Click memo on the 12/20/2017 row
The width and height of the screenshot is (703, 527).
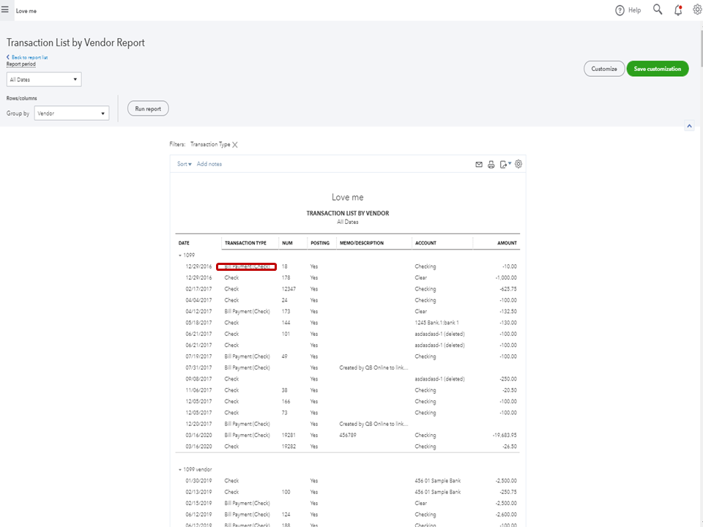[x=373, y=424]
